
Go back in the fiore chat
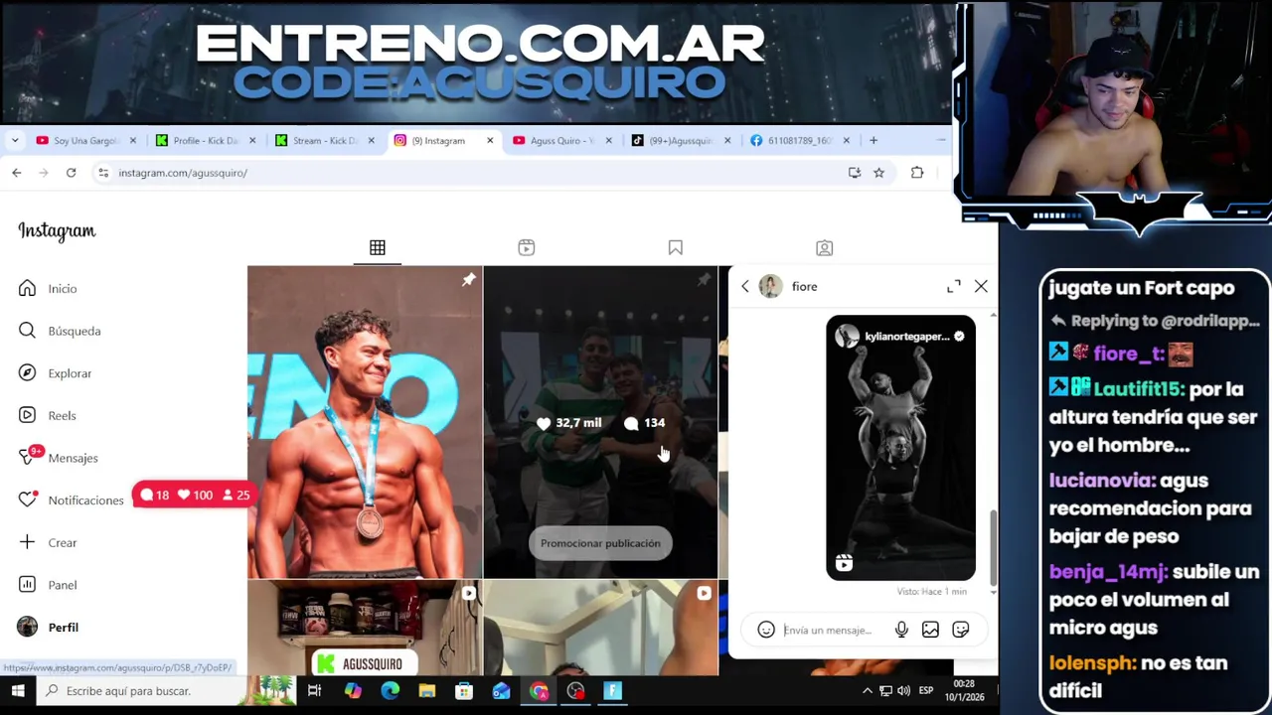pos(744,286)
